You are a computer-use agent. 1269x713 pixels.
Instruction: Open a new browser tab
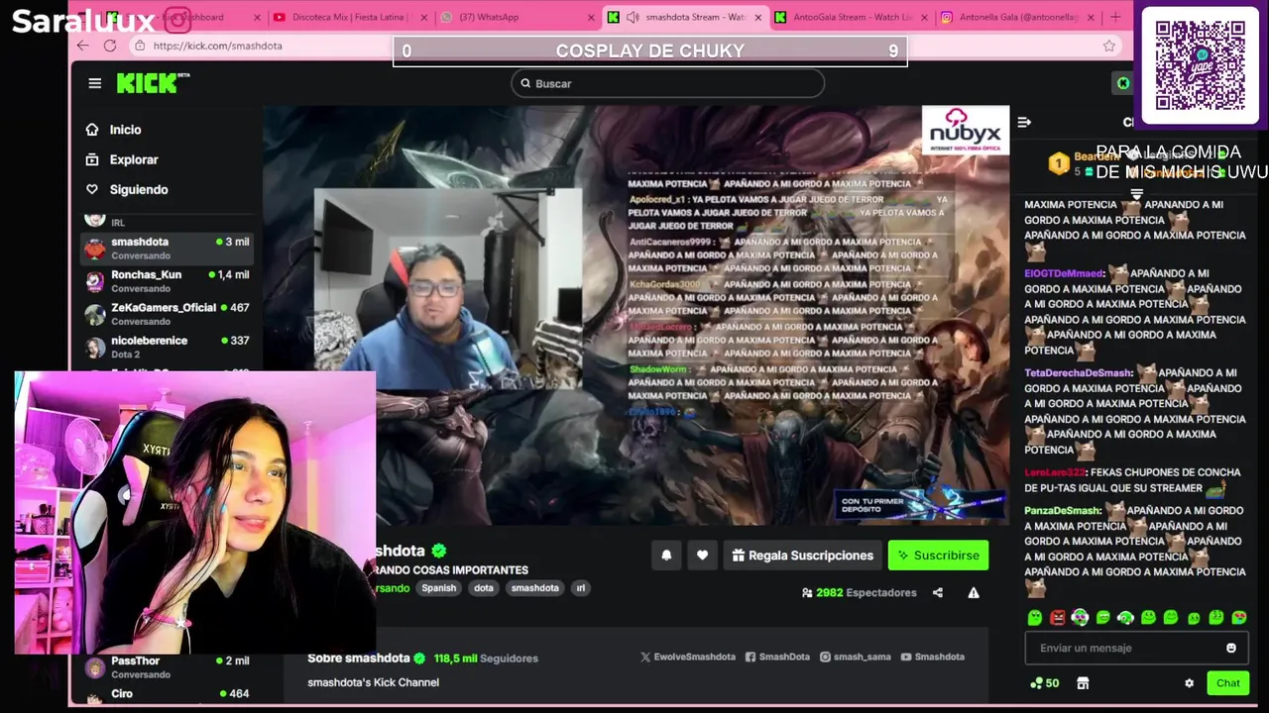pos(1115,17)
